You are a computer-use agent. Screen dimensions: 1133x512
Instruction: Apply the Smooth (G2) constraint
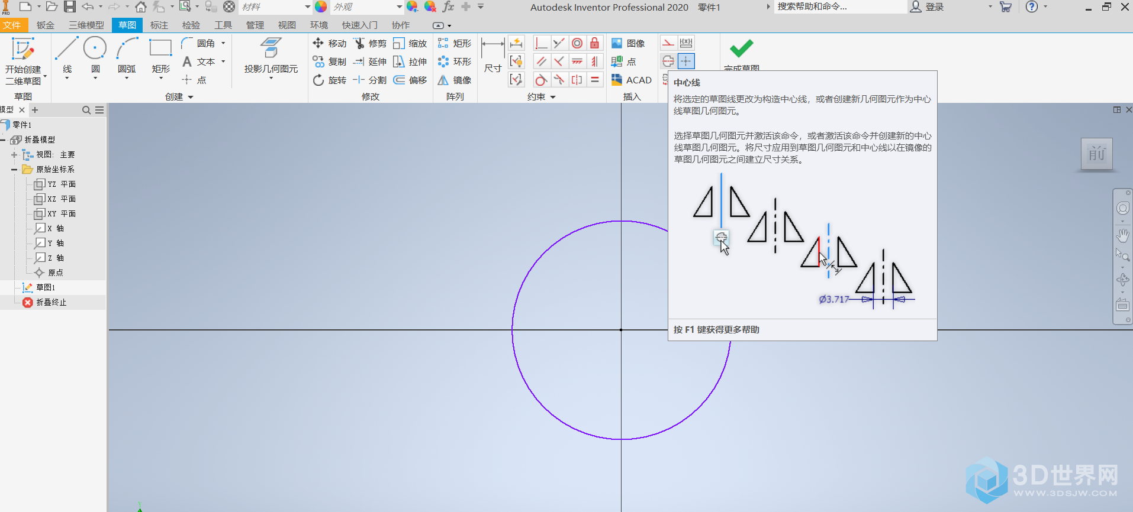click(559, 80)
